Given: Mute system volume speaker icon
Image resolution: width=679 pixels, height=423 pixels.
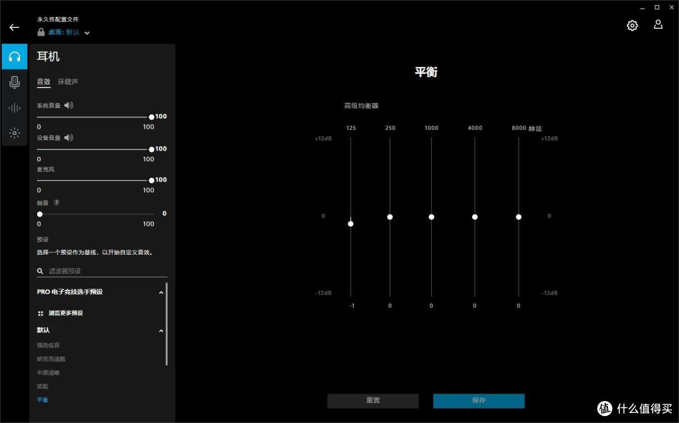Looking at the screenshot, I should coord(69,105).
